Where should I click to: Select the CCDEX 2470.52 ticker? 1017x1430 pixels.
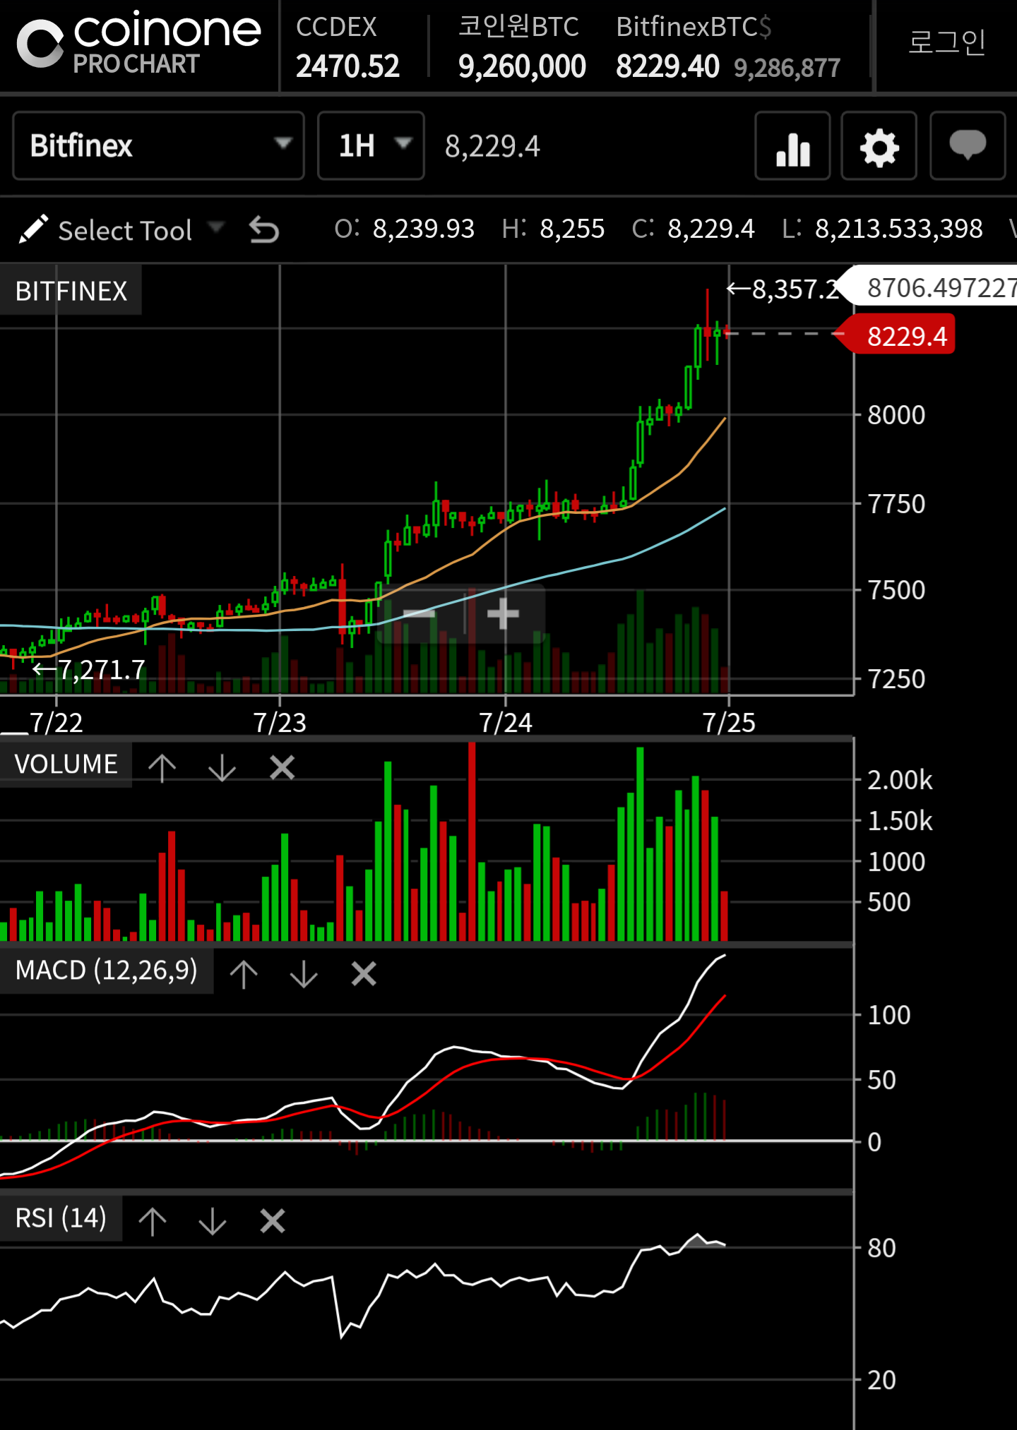[x=347, y=47]
